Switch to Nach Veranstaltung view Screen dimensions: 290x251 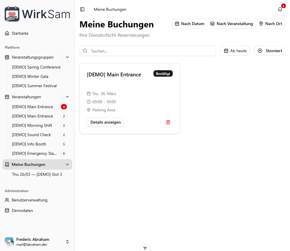(232, 24)
